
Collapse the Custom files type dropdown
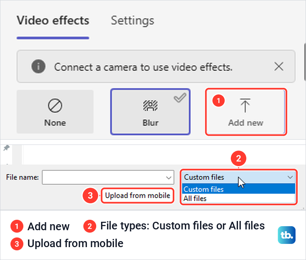point(290,177)
